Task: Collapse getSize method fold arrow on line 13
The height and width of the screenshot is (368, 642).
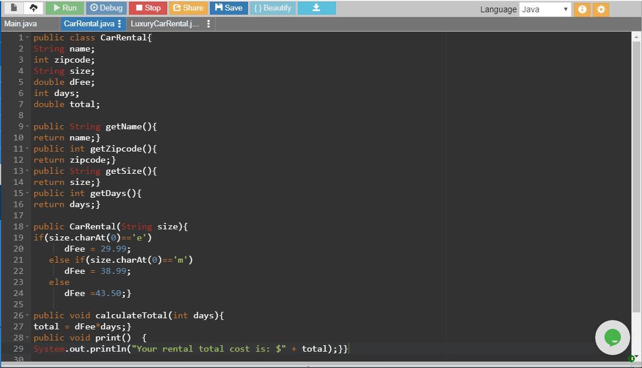Action: [28, 171]
